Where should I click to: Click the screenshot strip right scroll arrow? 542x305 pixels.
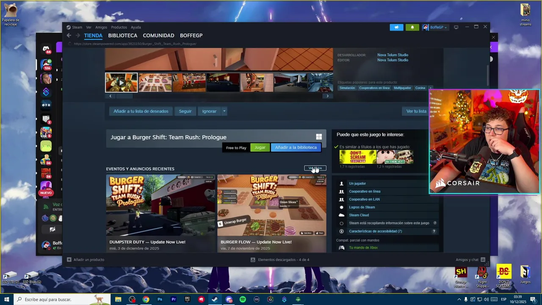[x=327, y=96]
